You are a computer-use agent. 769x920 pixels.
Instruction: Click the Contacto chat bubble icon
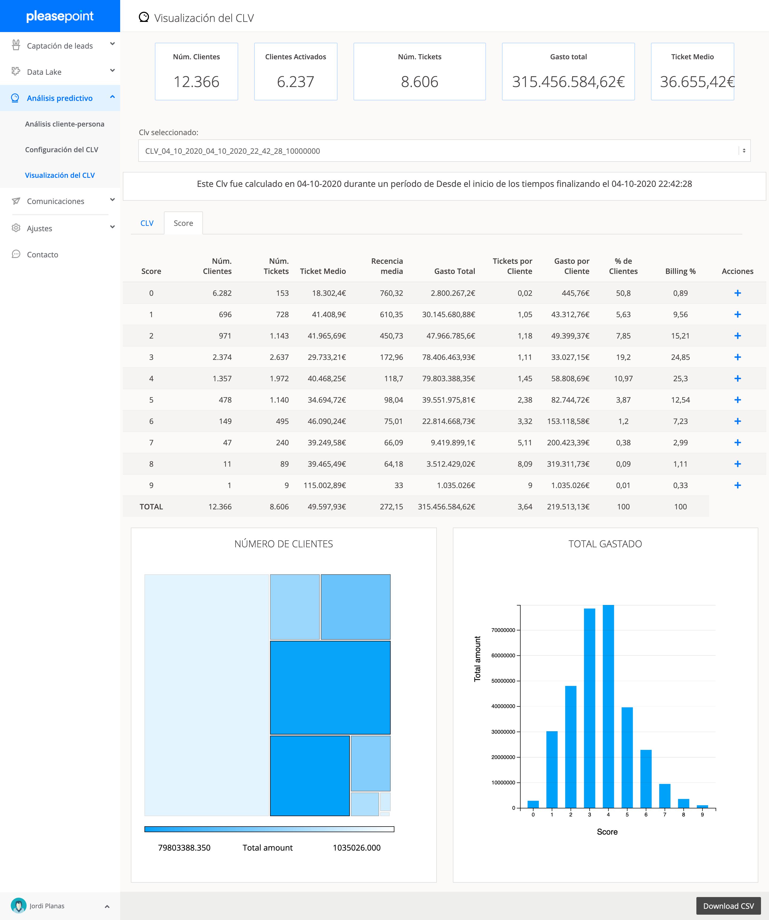[x=16, y=254]
